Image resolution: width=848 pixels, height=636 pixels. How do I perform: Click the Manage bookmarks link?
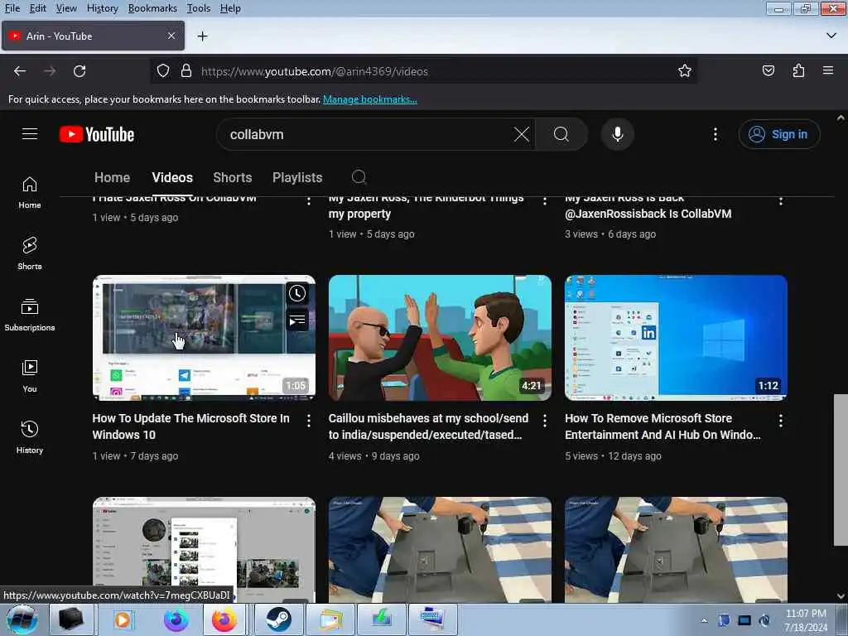coord(370,99)
